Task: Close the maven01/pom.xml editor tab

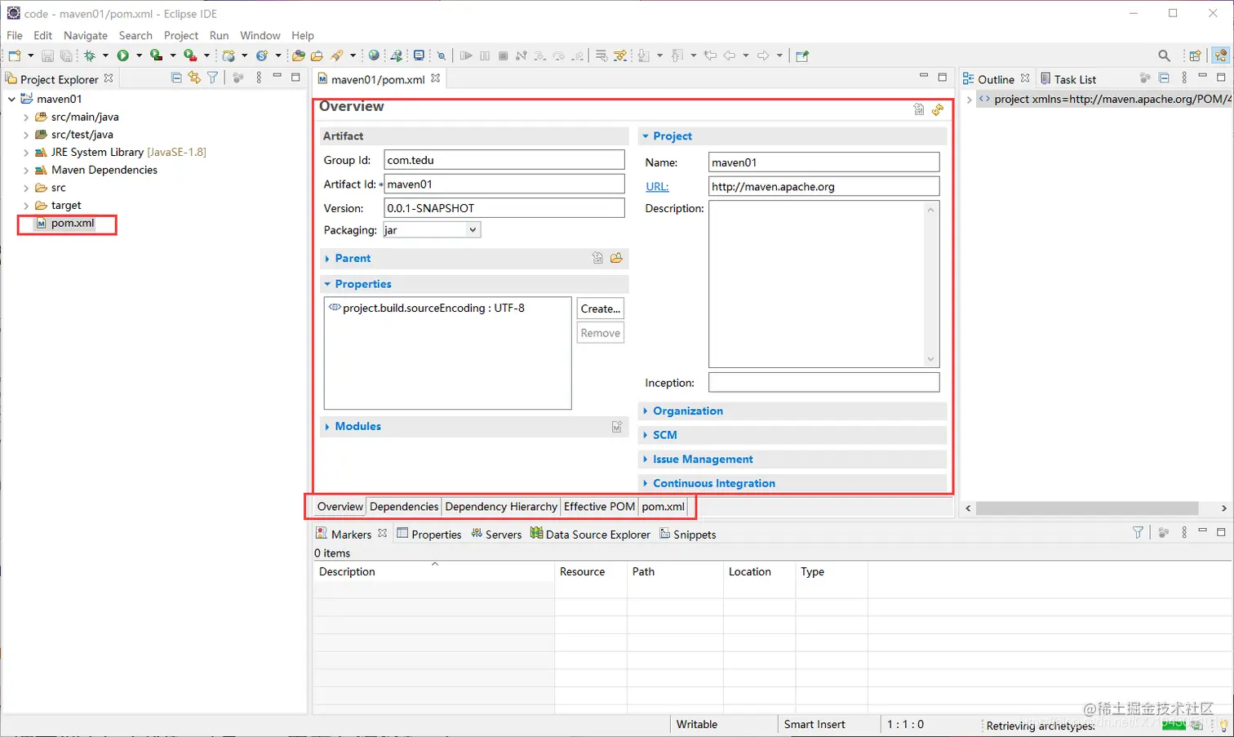Action: [436, 78]
